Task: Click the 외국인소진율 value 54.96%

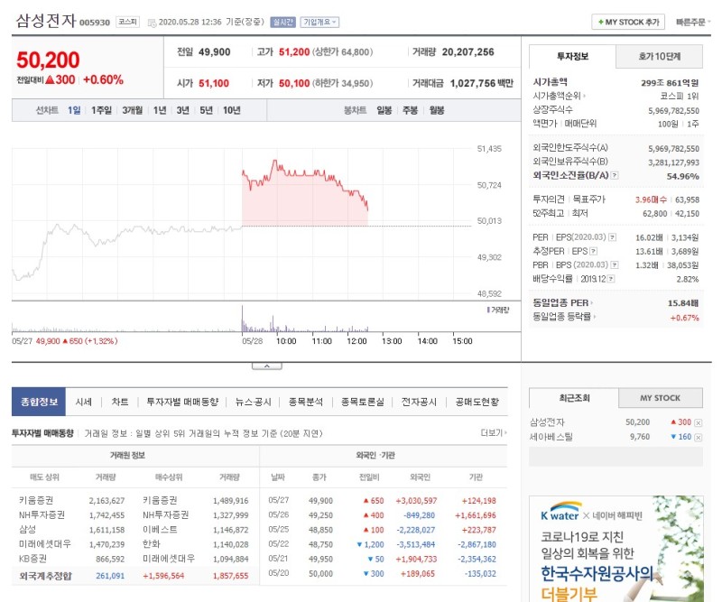Action: [x=683, y=176]
